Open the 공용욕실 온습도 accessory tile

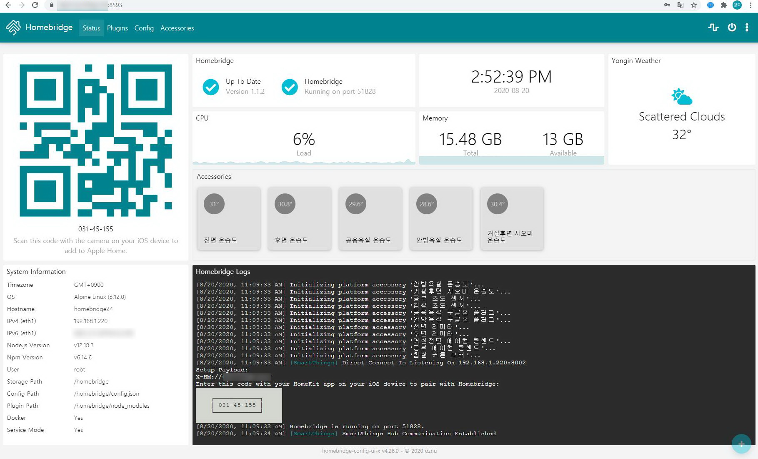(x=370, y=218)
